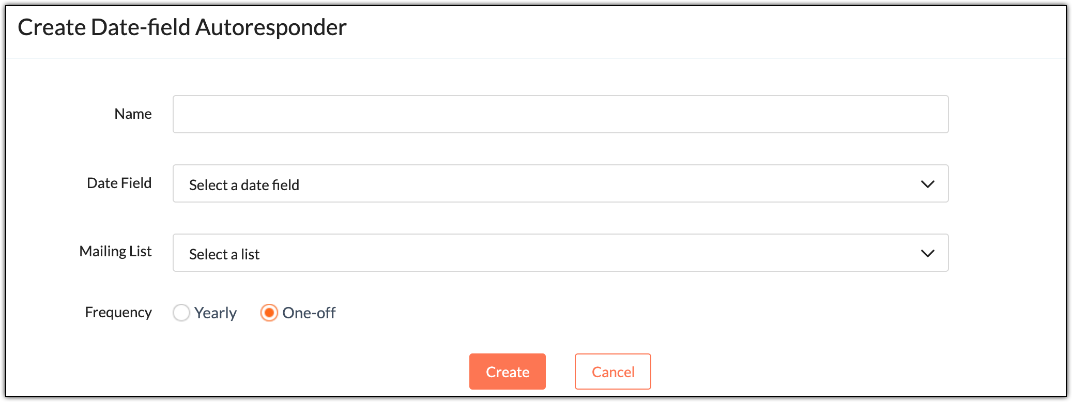This screenshot has height=402, width=1072.
Task: Click the word Autoresponder in the title
Action: click(271, 27)
